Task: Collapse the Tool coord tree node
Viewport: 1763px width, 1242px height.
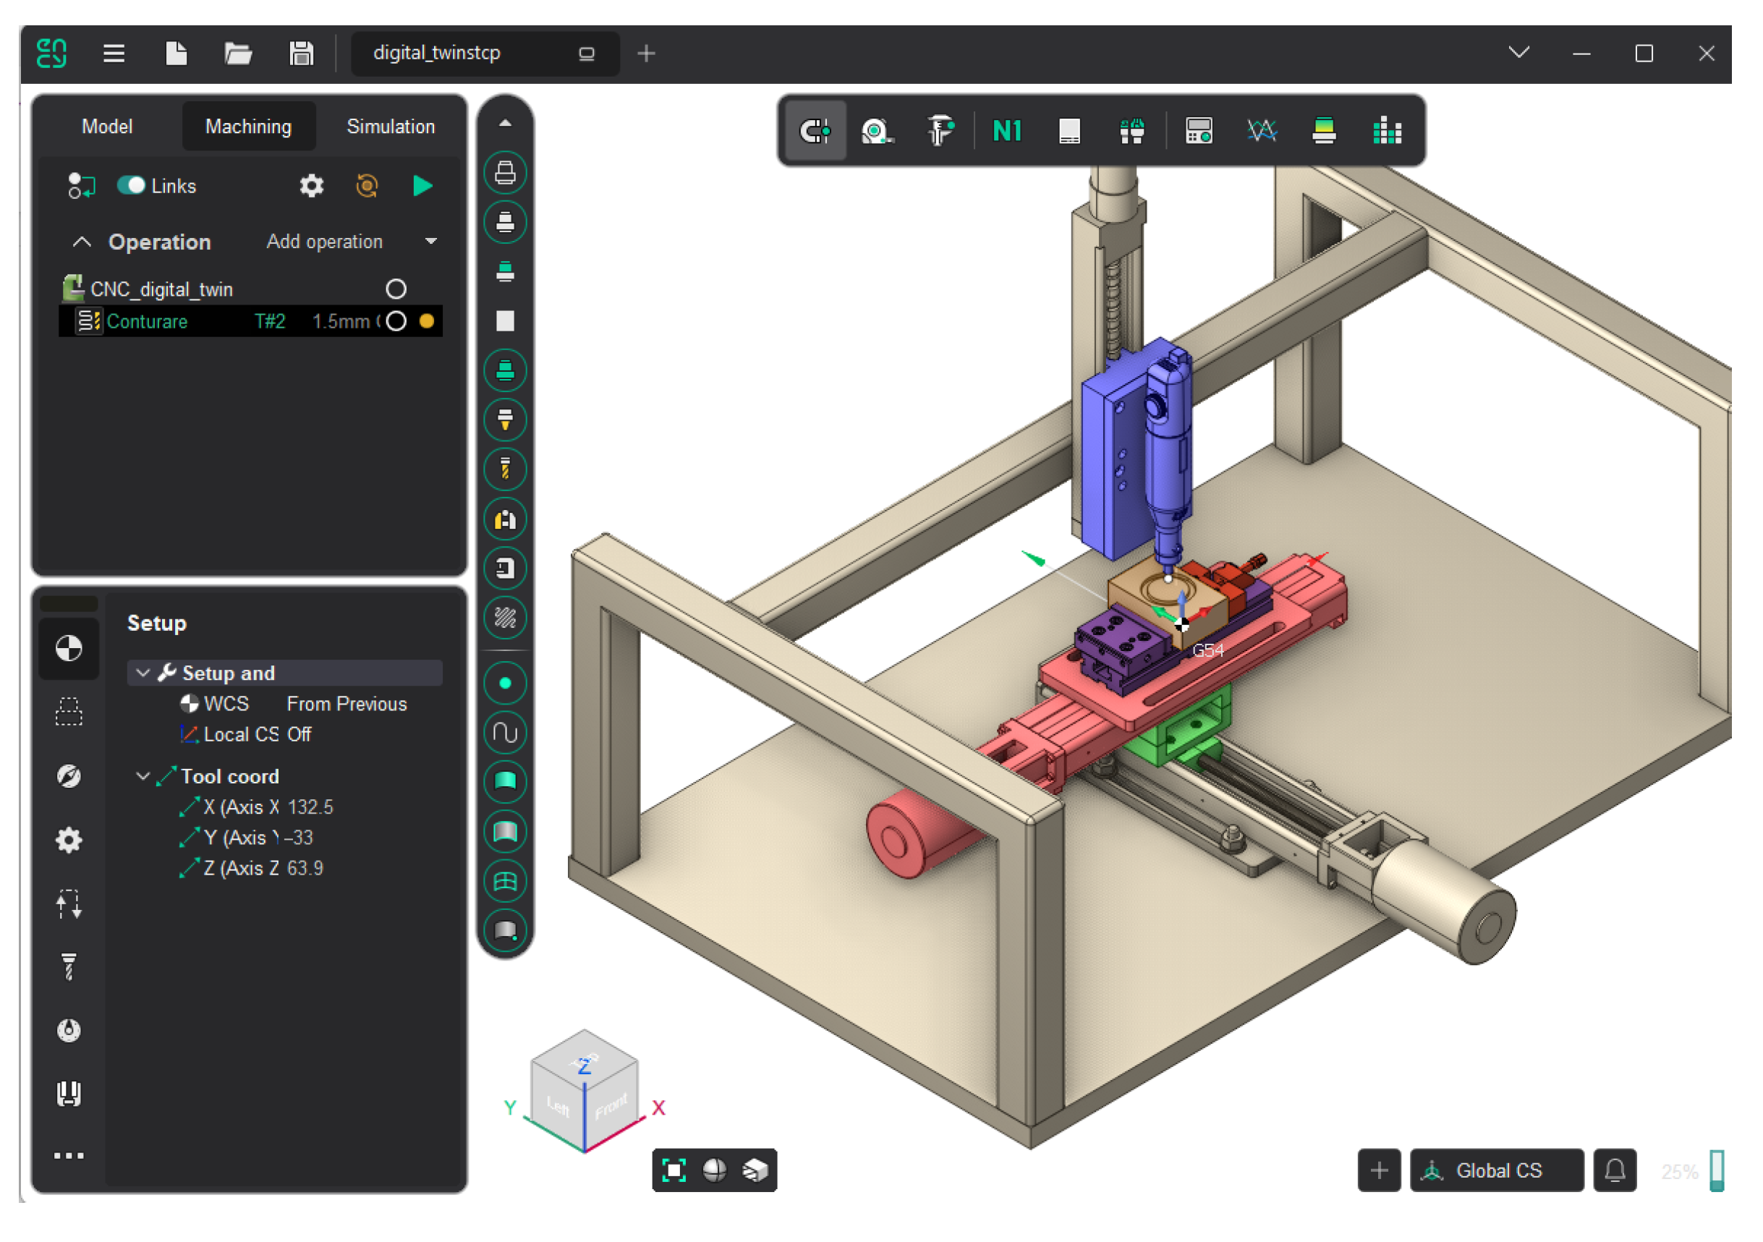Action: point(143,776)
